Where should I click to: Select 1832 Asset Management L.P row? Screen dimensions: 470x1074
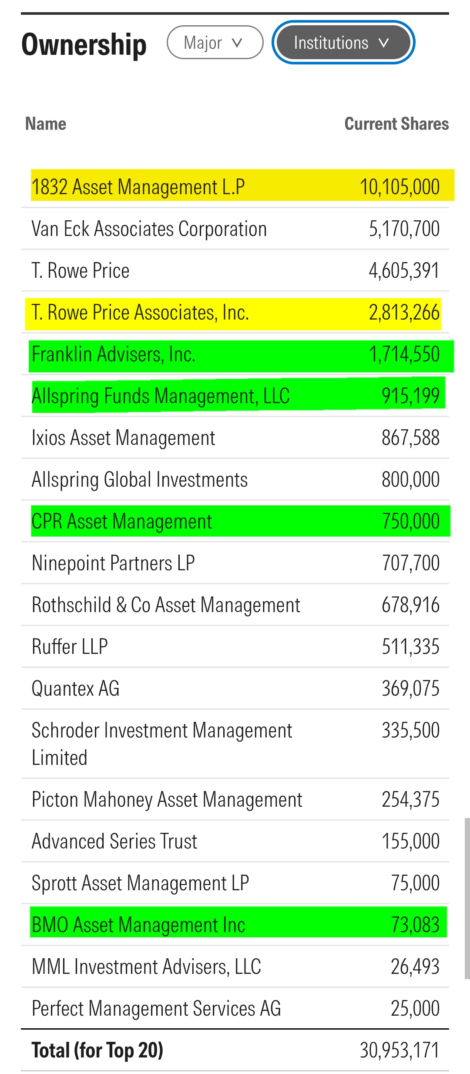coord(138,187)
